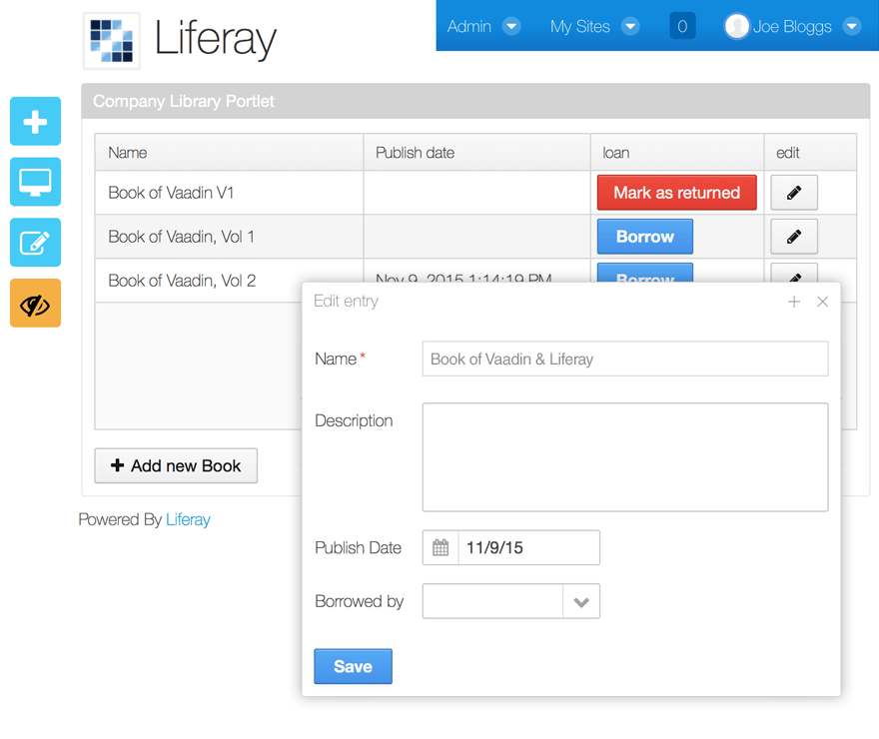Click pencil edit icon for Vaadin Vol 1

tap(794, 237)
